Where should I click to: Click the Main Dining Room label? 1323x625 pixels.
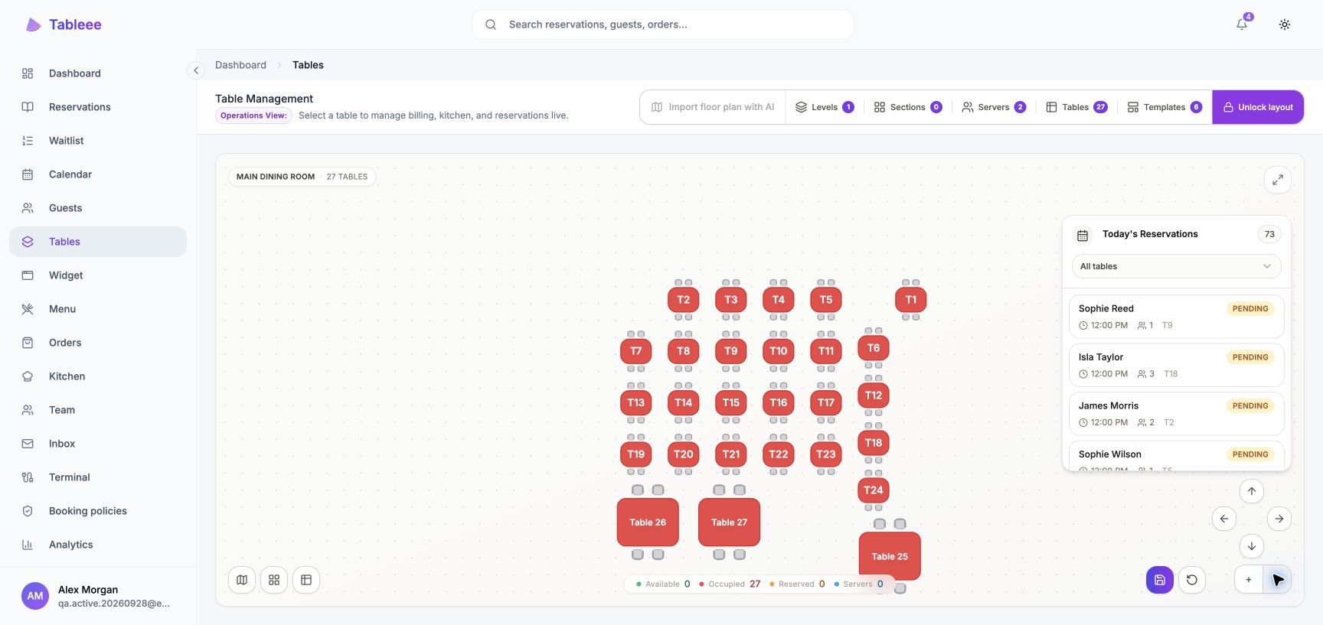[276, 177]
